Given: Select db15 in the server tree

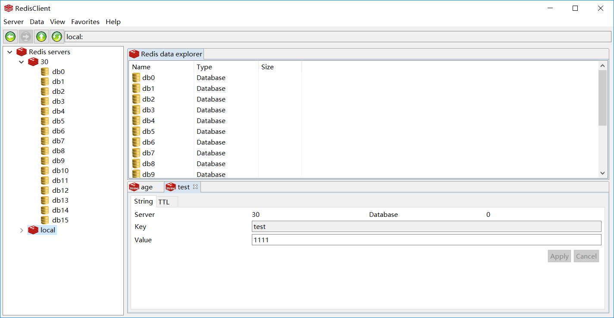Looking at the screenshot, I should [60, 220].
